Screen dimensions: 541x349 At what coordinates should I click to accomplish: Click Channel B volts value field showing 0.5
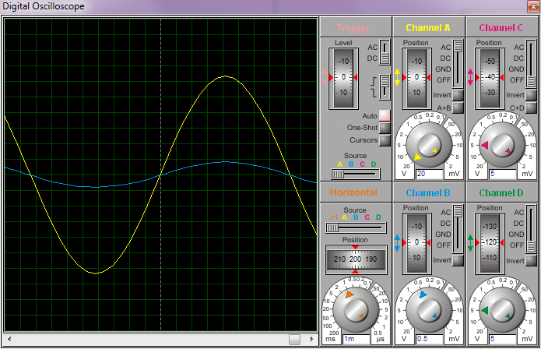429,339
